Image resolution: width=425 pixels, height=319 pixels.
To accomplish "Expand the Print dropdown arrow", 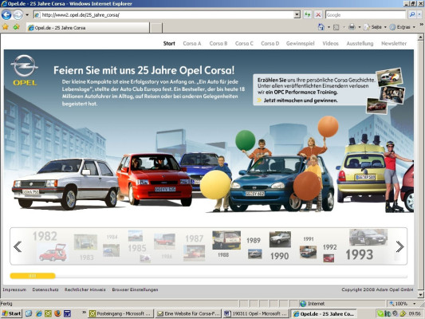I will pyautogui.click(x=360, y=27).
